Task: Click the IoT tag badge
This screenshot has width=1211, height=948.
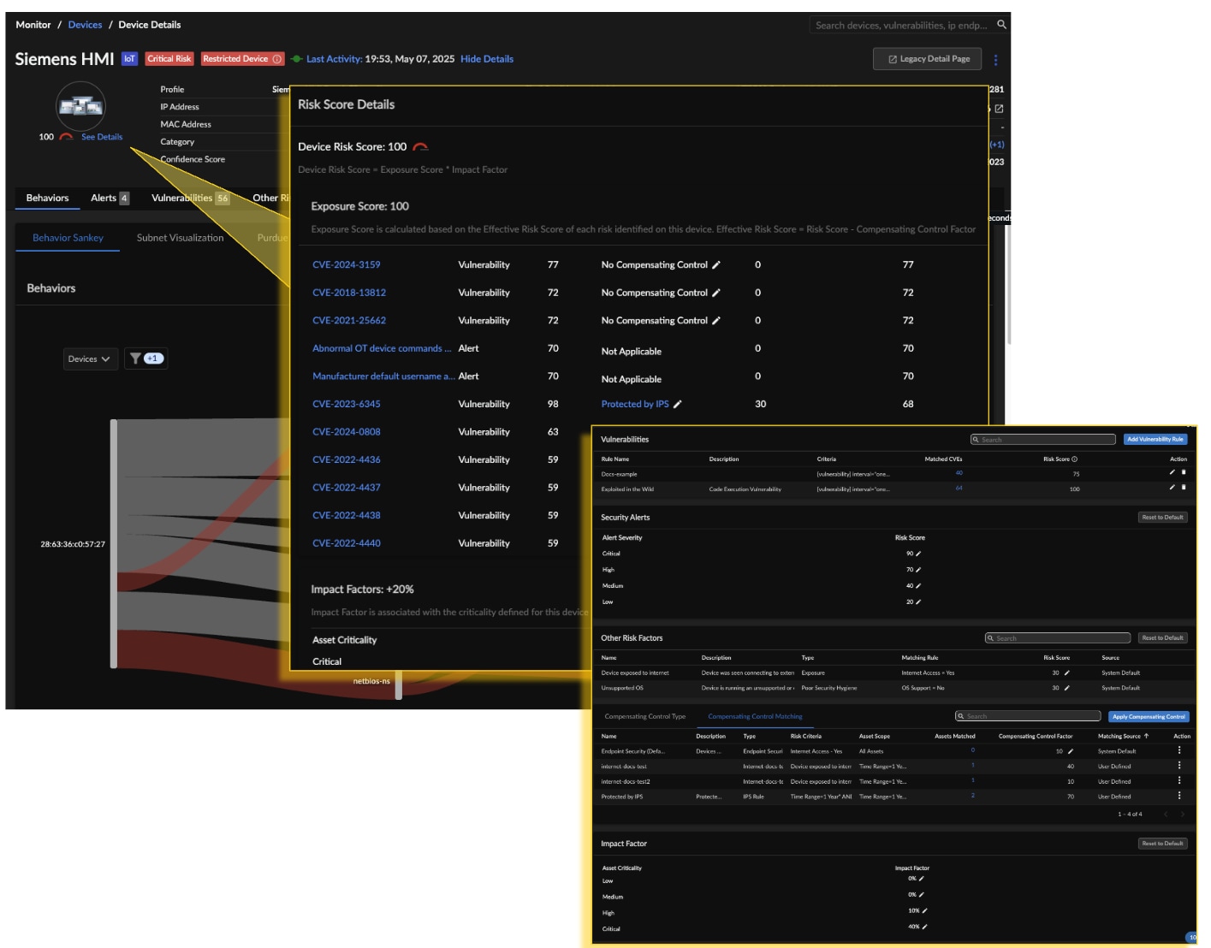Action: pyautogui.click(x=129, y=59)
